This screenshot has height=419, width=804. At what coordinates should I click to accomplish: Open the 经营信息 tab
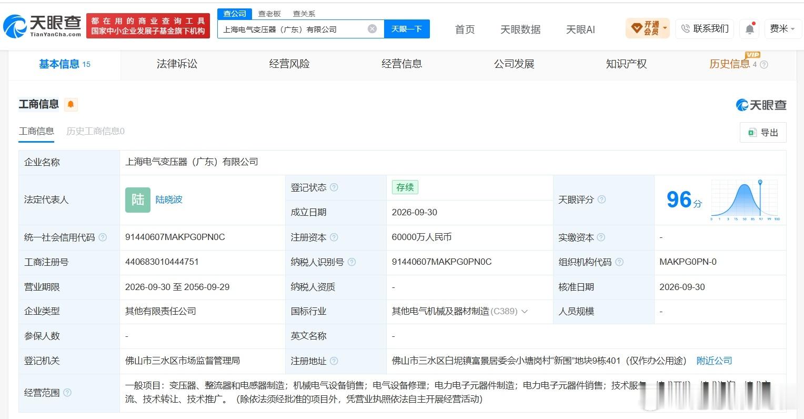(x=401, y=64)
